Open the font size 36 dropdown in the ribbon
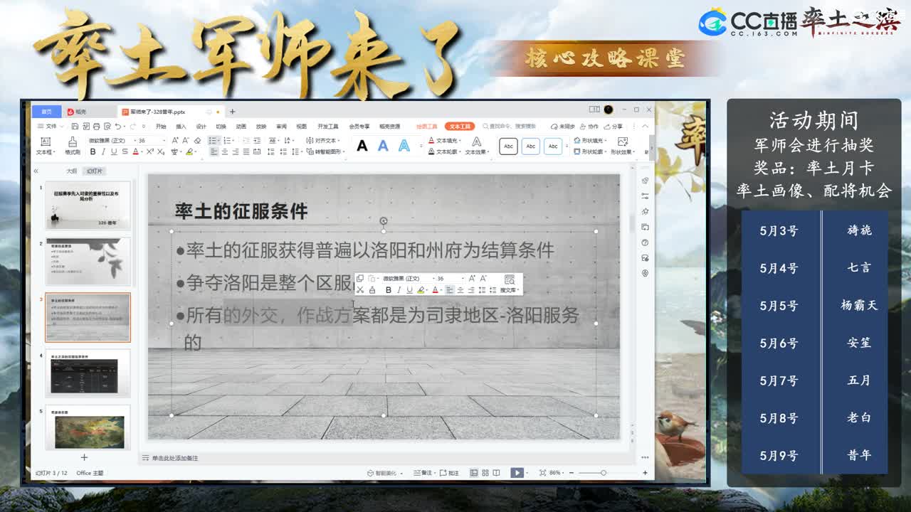This screenshot has width=911, height=512. (164, 141)
